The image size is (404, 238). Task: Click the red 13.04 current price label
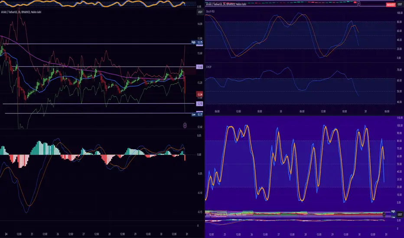click(200, 94)
